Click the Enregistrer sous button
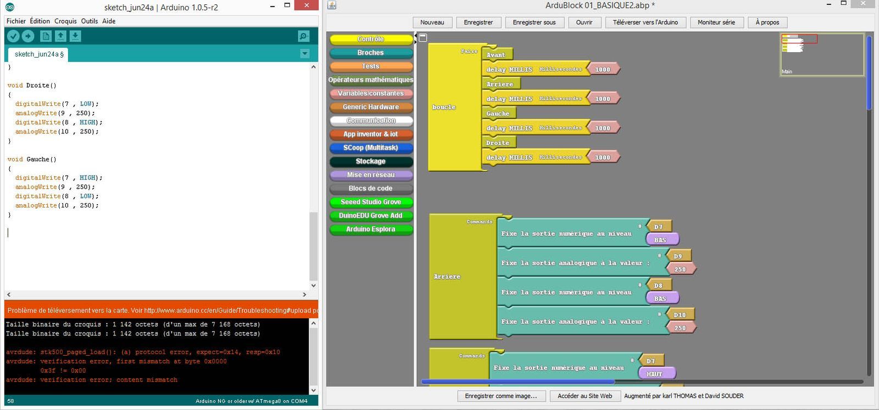The image size is (879, 410). 534,23
